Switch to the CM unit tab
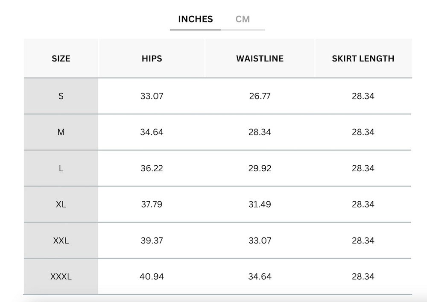The image size is (427, 302). point(243,19)
